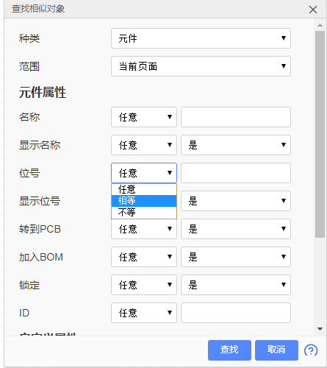Open the 种类 dropdown showing 元件
Image resolution: width=327 pixels, height=368 pixels.
tap(201, 38)
